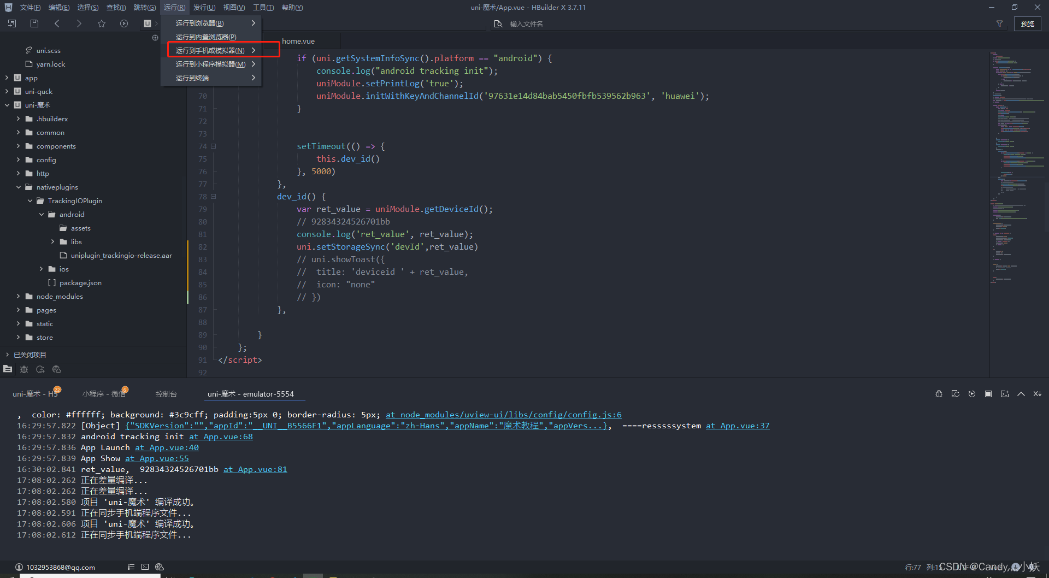Open link at App.vue:40 in console
Image resolution: width=1049 pixels, height=578 pixels.
[167, 447]
